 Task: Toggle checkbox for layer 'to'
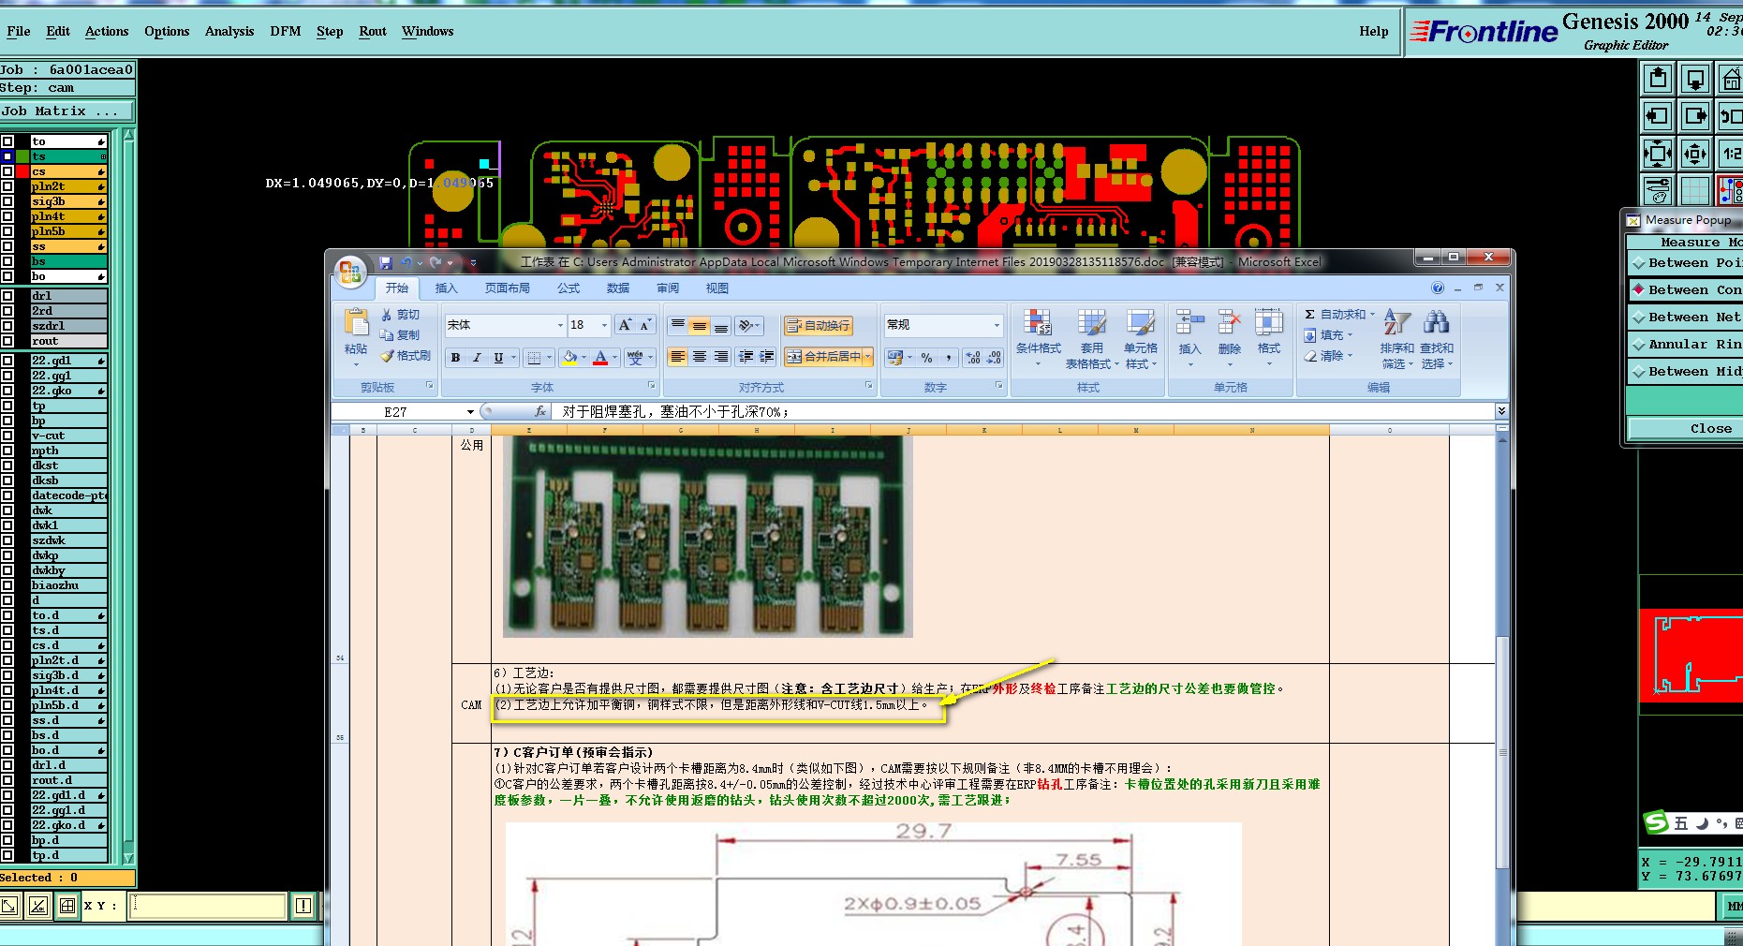[x=7, y=141]
